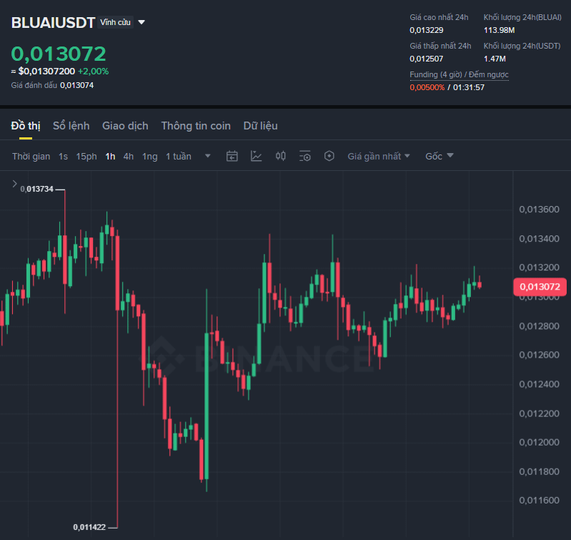Click the 0,012800 price axis label
Screen dimensions: 571x540
(x=539, y=326)
